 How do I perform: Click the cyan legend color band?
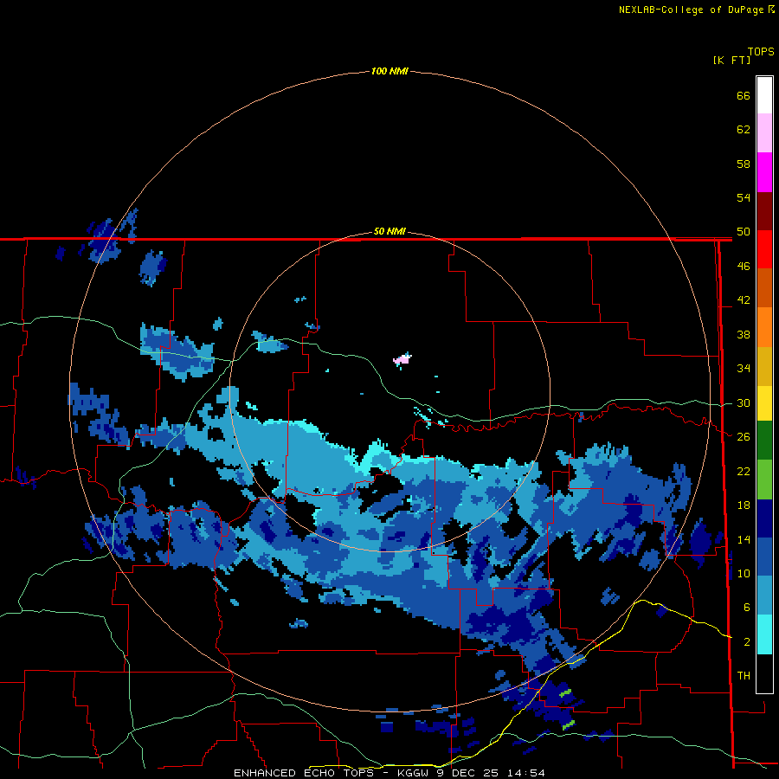pos(764,634)
